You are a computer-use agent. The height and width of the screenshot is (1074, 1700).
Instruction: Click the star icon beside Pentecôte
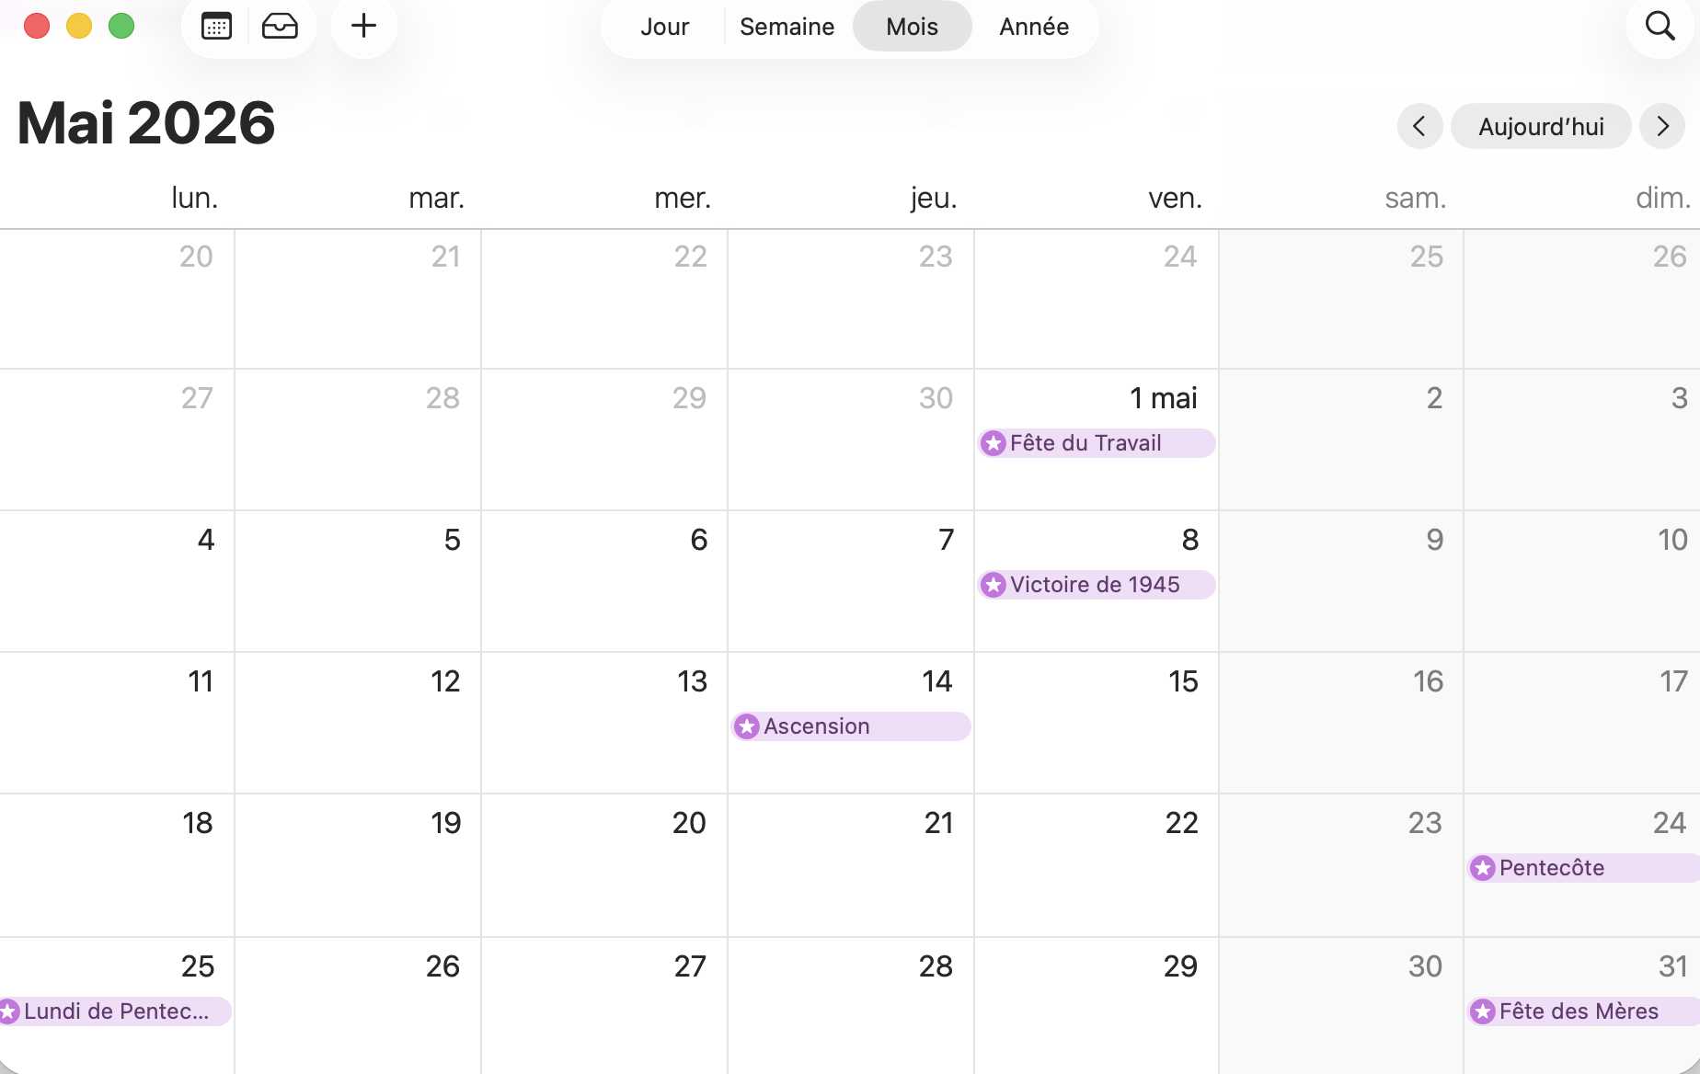[x=1483, y=868]
